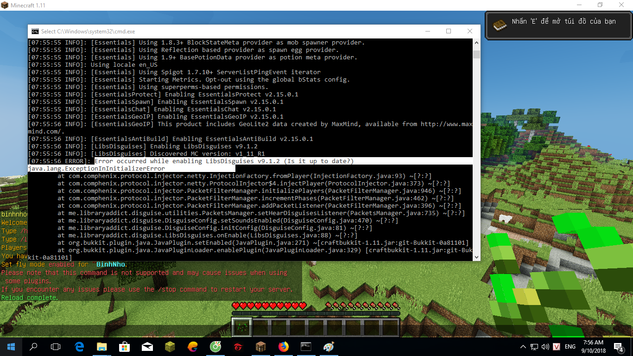The height and width of the screenshot is (356, 633).
Task: Minimize the cmd.exe window
Action: (427, 31)
